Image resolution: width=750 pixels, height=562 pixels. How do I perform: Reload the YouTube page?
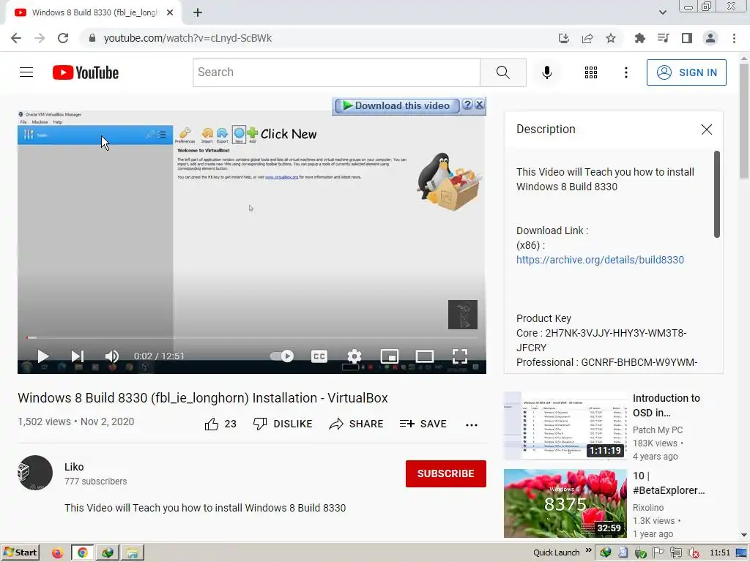[x=63, y=38]
